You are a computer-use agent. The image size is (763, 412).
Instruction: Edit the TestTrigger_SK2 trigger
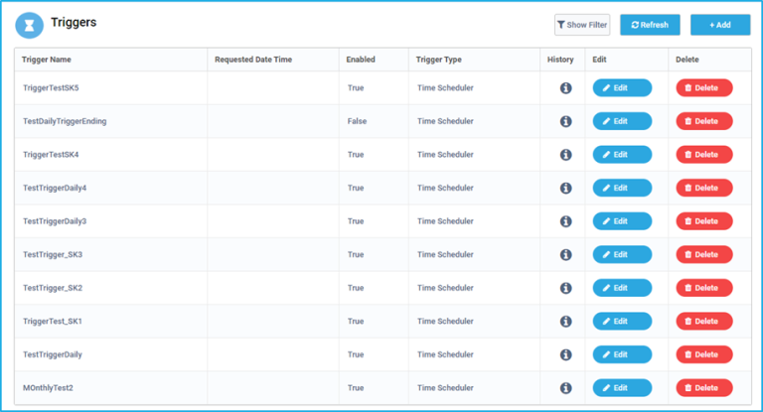click(x=622, y=288)
